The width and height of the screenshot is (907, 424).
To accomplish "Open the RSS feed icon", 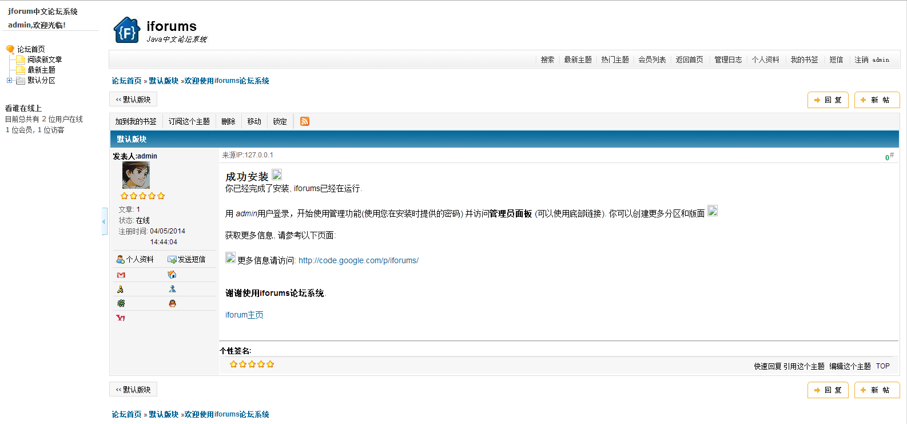I will pyautogui.click(x=305, y=121).
